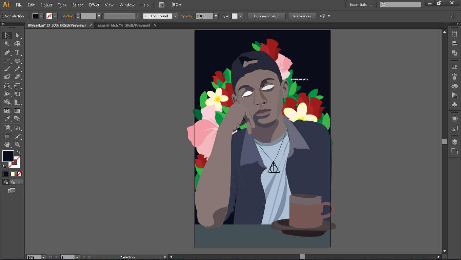Select the Type tool

[17, 52]
